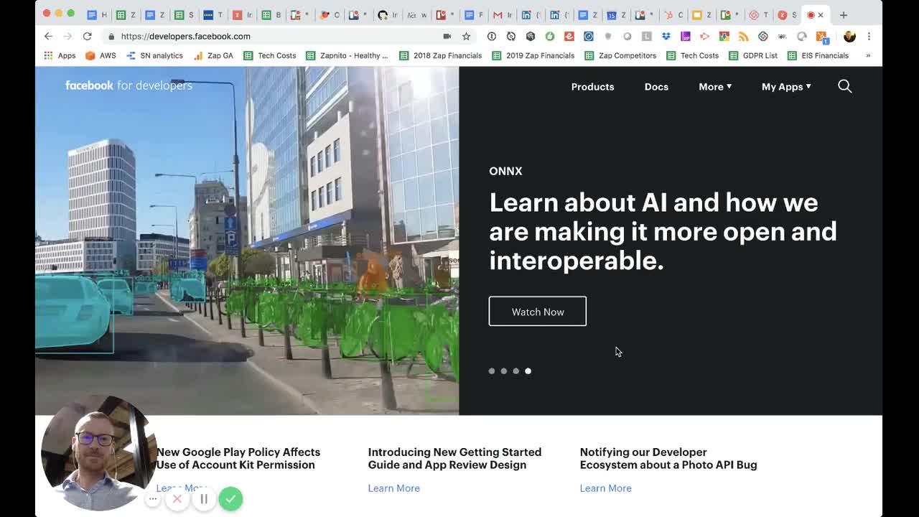919x517 pixels.
Task: Select the third carousel slide dot
Action: click(516, 371)
